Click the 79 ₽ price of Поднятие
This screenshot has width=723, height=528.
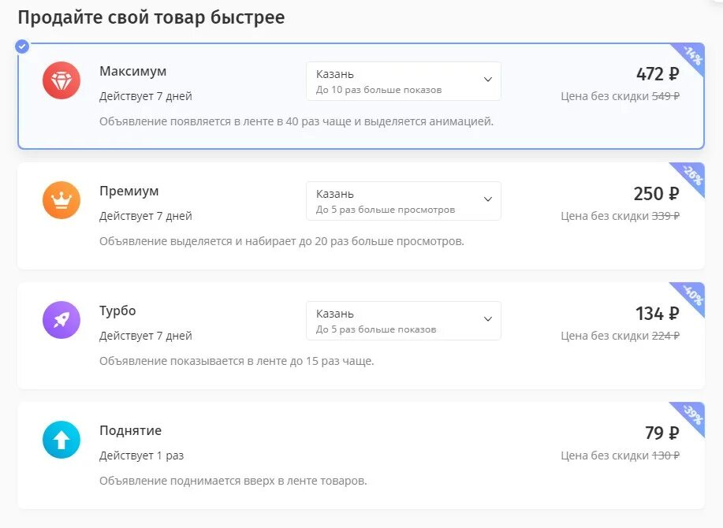click(662, 433)
